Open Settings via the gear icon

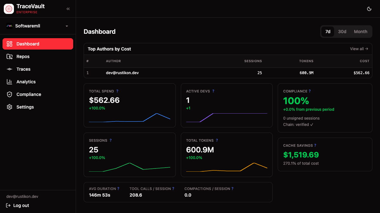pos(10,107)
